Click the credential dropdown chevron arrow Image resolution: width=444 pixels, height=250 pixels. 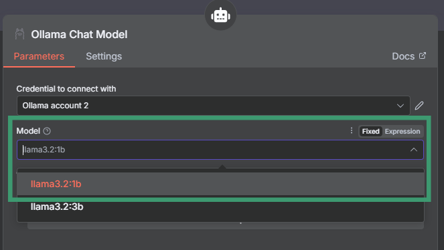click(400, 106)
